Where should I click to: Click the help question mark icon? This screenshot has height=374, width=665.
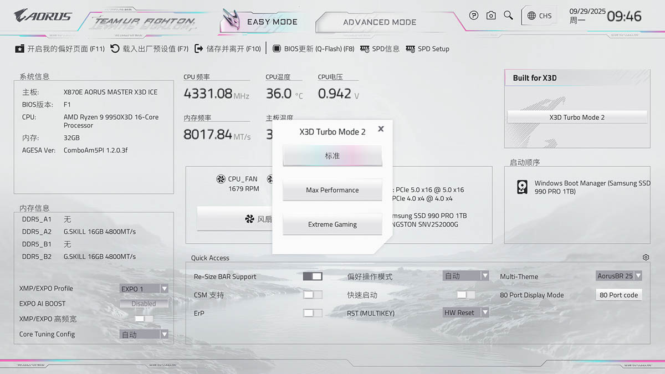click(x=473, y=16)
